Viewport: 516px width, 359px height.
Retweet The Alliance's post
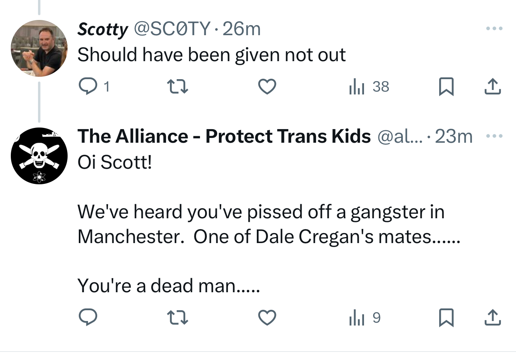click(177, 317)
